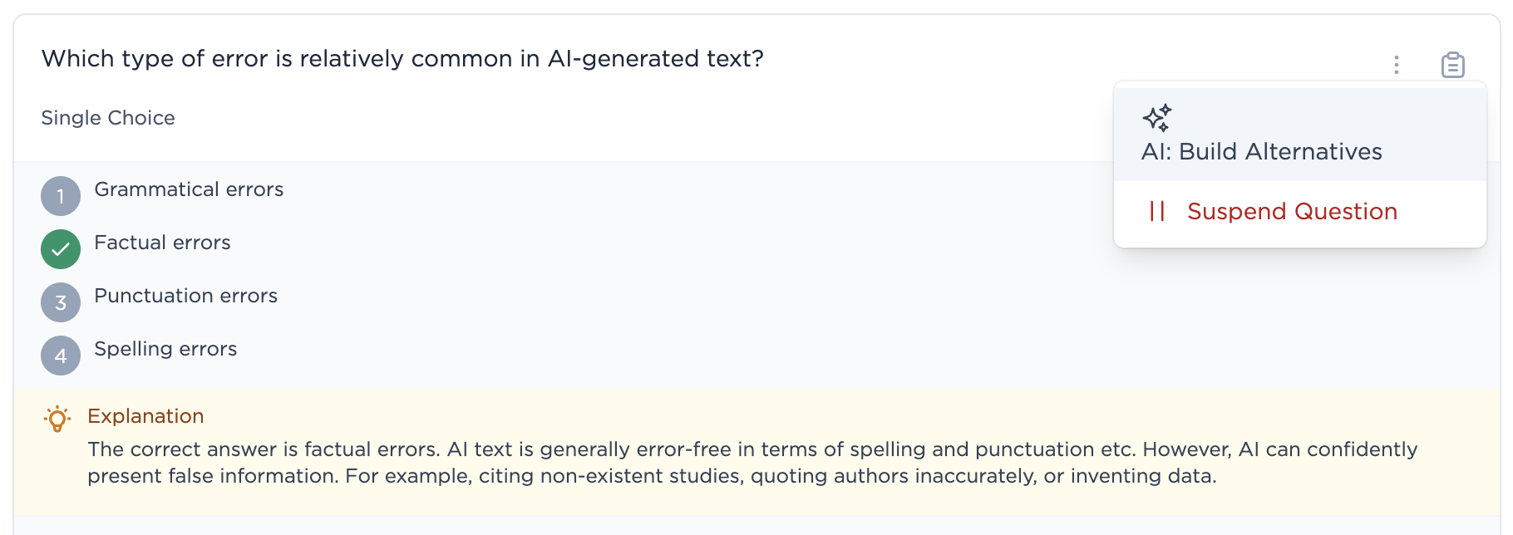Choose Suspend Question from the menu
The width and height of the screenshot is (1513, 535).
(x=1292, y=211)
